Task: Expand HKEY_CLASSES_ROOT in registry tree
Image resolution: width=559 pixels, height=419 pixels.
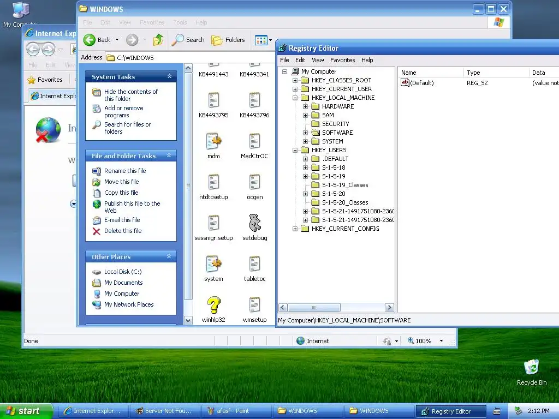Action: pyautogui.click(x=295, y=80)
